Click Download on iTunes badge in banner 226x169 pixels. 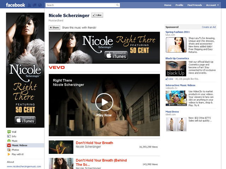[116, 55]
